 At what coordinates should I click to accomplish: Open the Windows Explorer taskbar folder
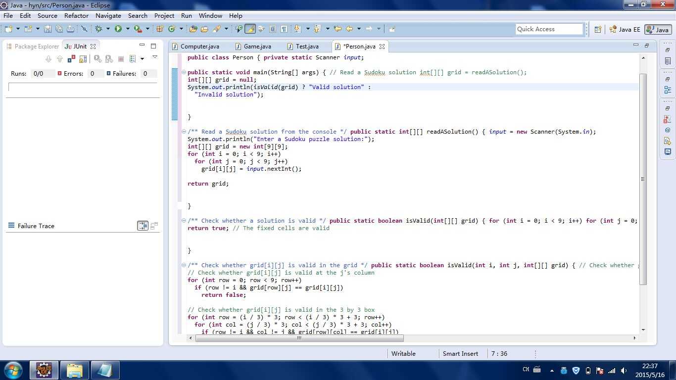[x=74, y=370]
